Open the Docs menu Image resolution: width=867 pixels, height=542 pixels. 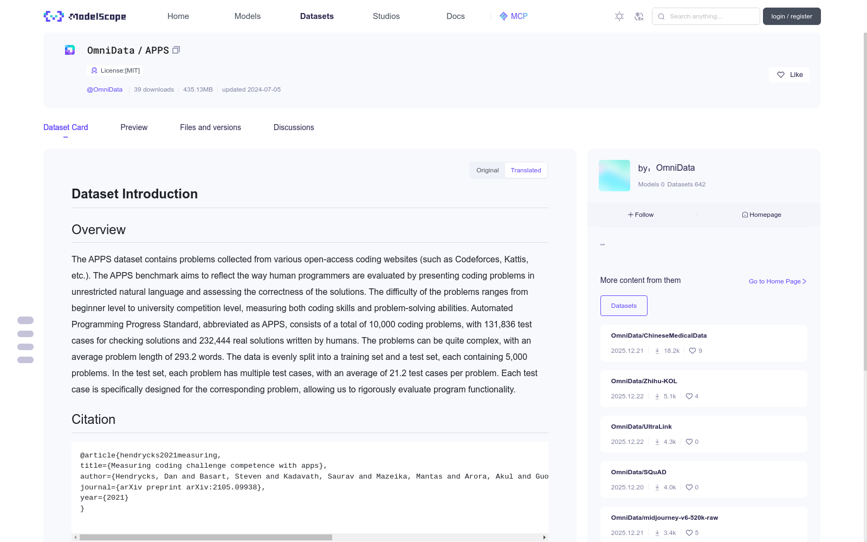[456, 16]
